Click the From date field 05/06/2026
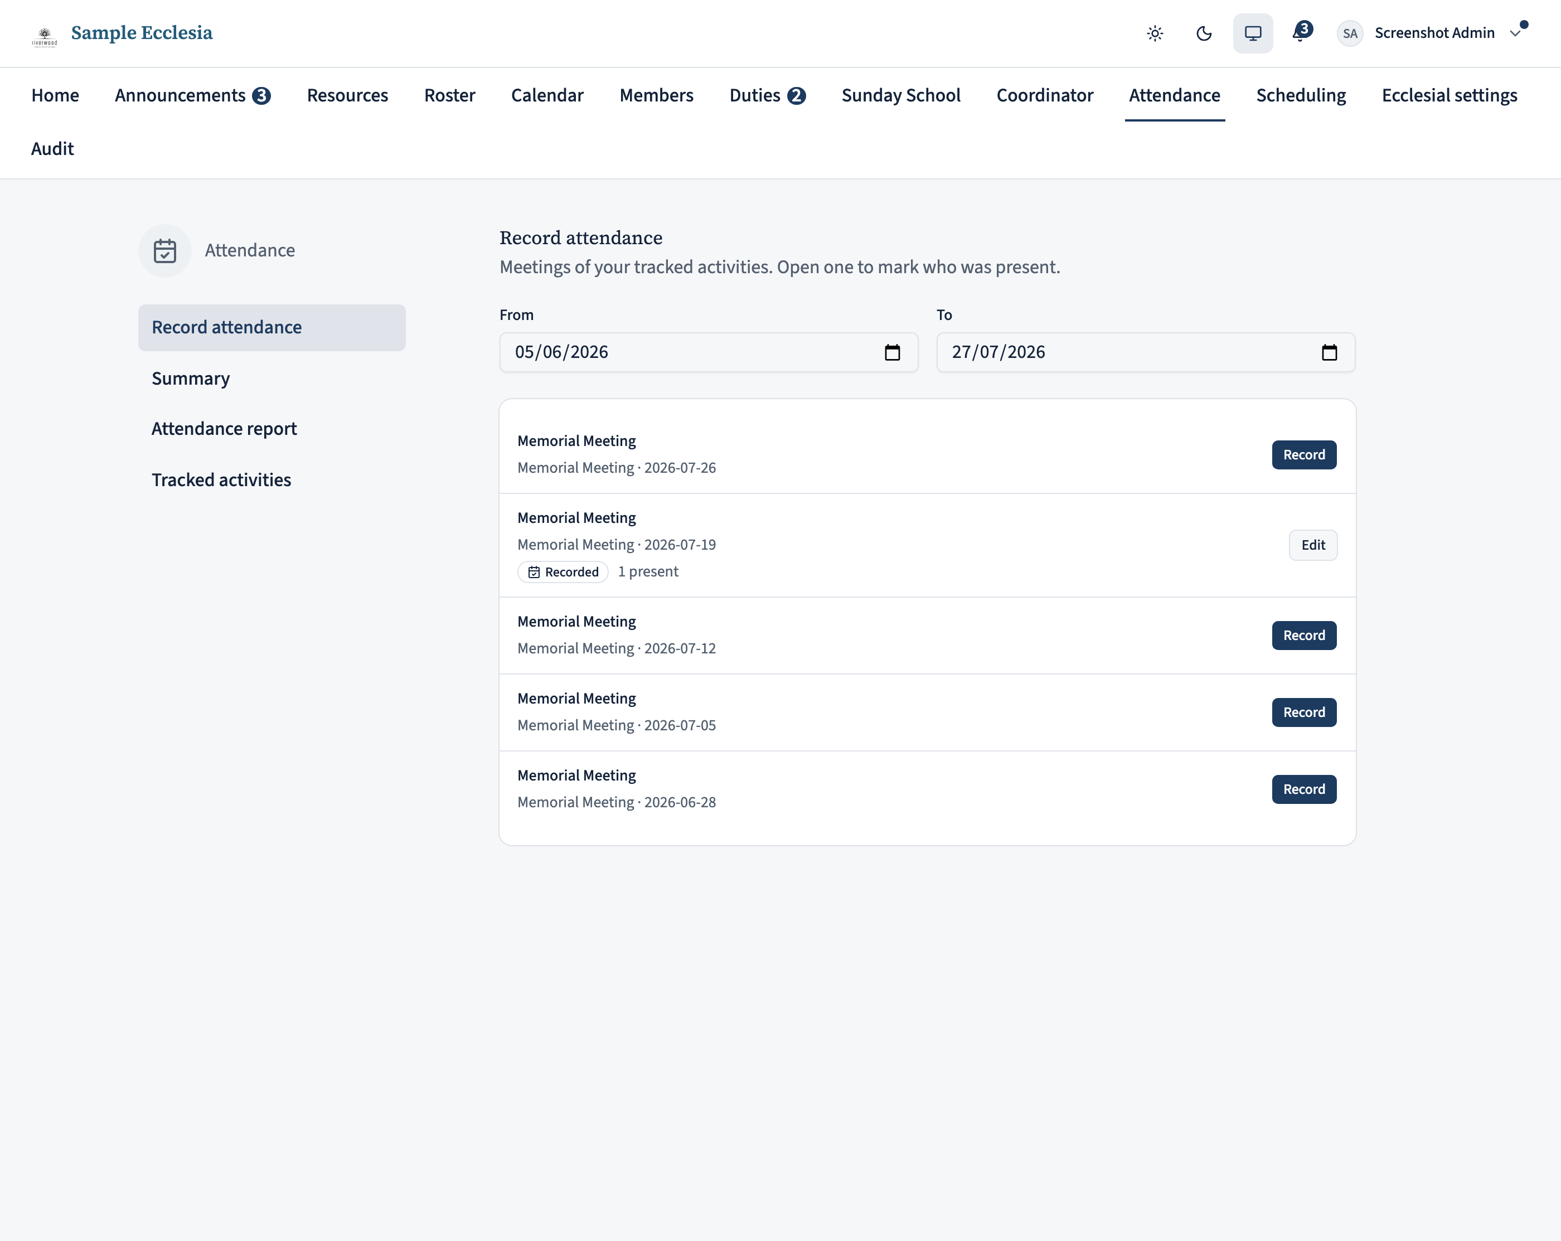1561x1241 pixels. click(x=709, y=352)
